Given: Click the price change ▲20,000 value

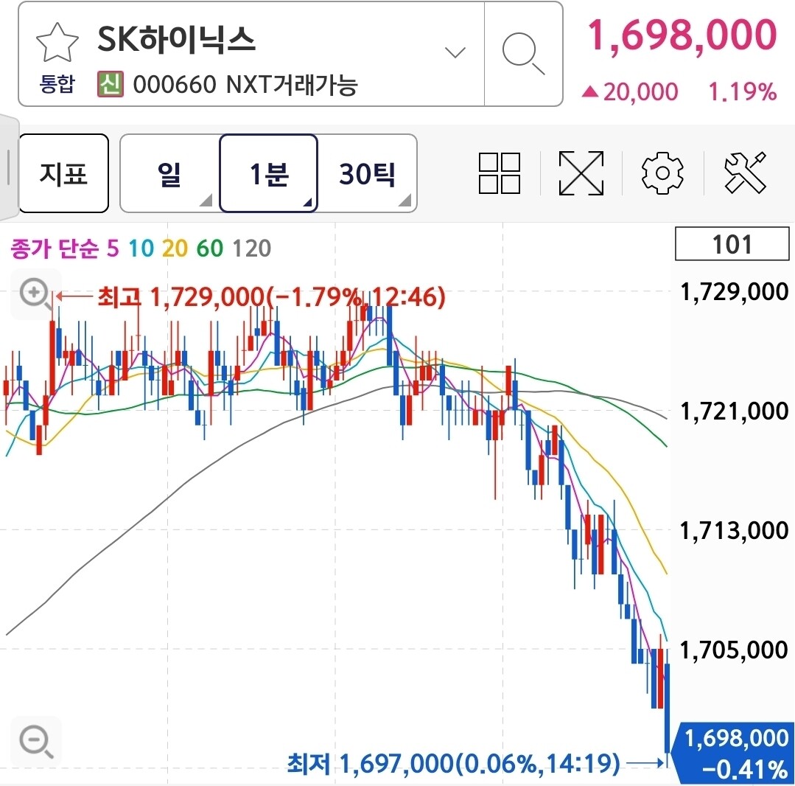Looking at the screenshot, I should tap(630, 92).
